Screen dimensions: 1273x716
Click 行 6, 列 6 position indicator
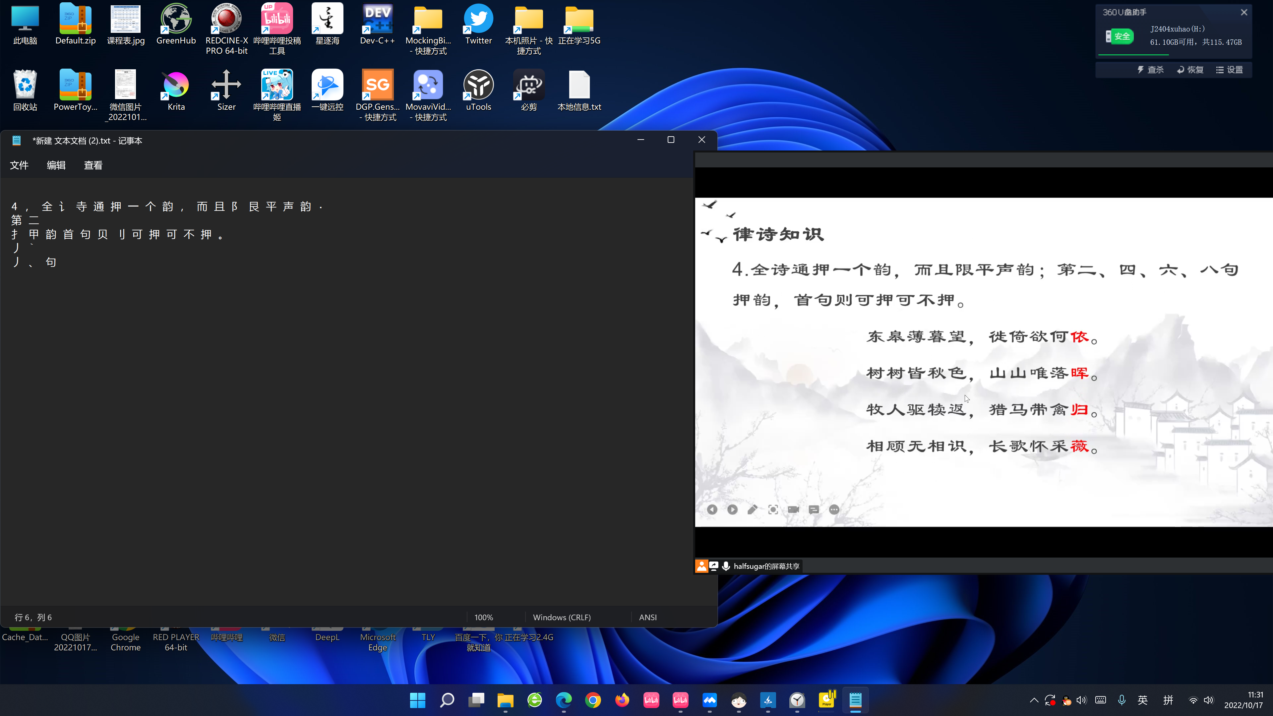coord(33,617)
